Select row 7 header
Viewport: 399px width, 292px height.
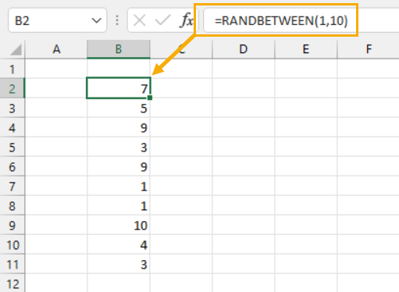point(12,186)
